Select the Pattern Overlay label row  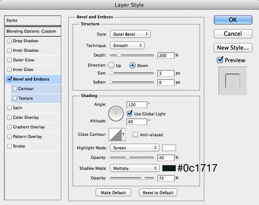click(32, 137)
